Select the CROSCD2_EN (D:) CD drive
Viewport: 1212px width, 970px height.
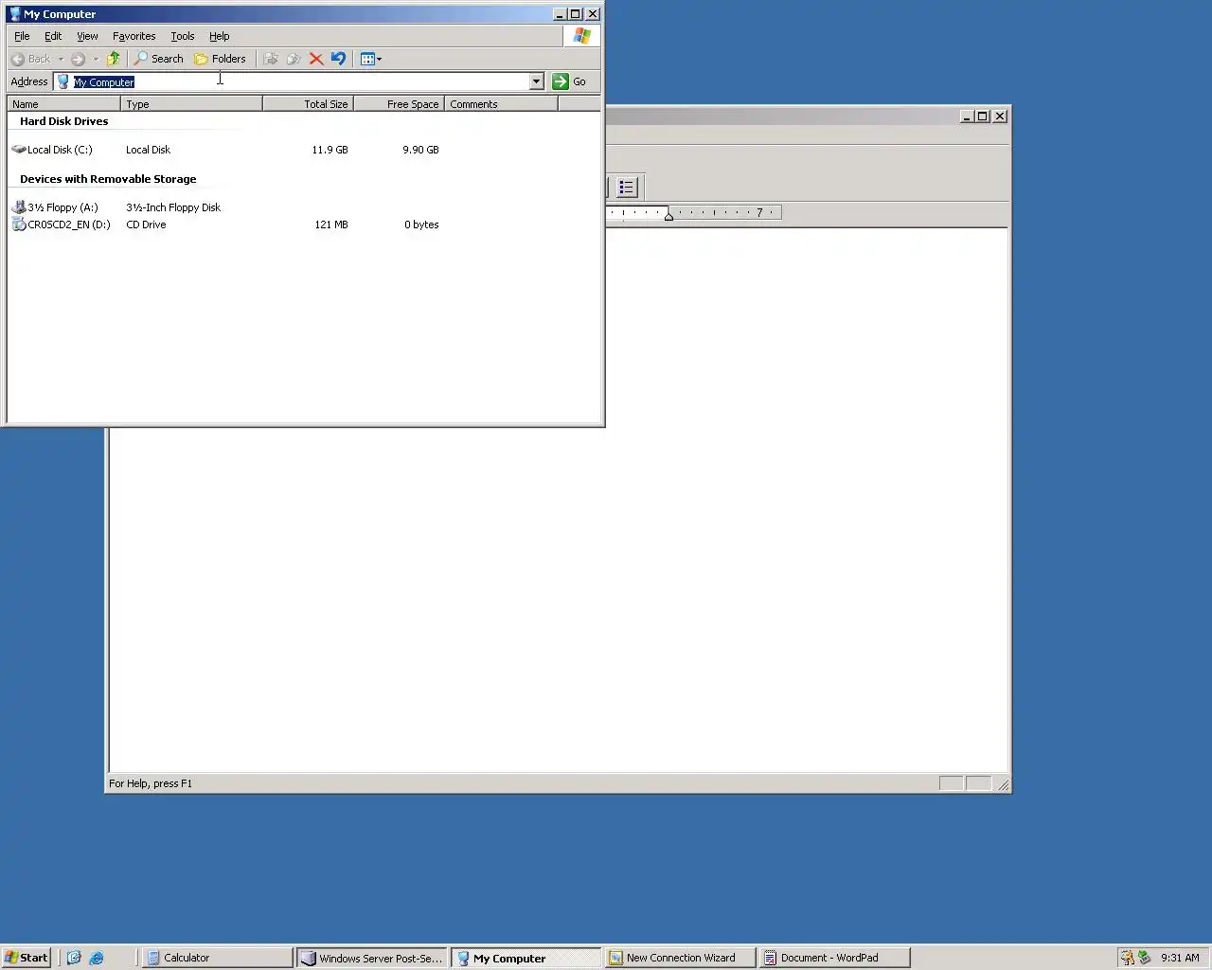(62, 225)
